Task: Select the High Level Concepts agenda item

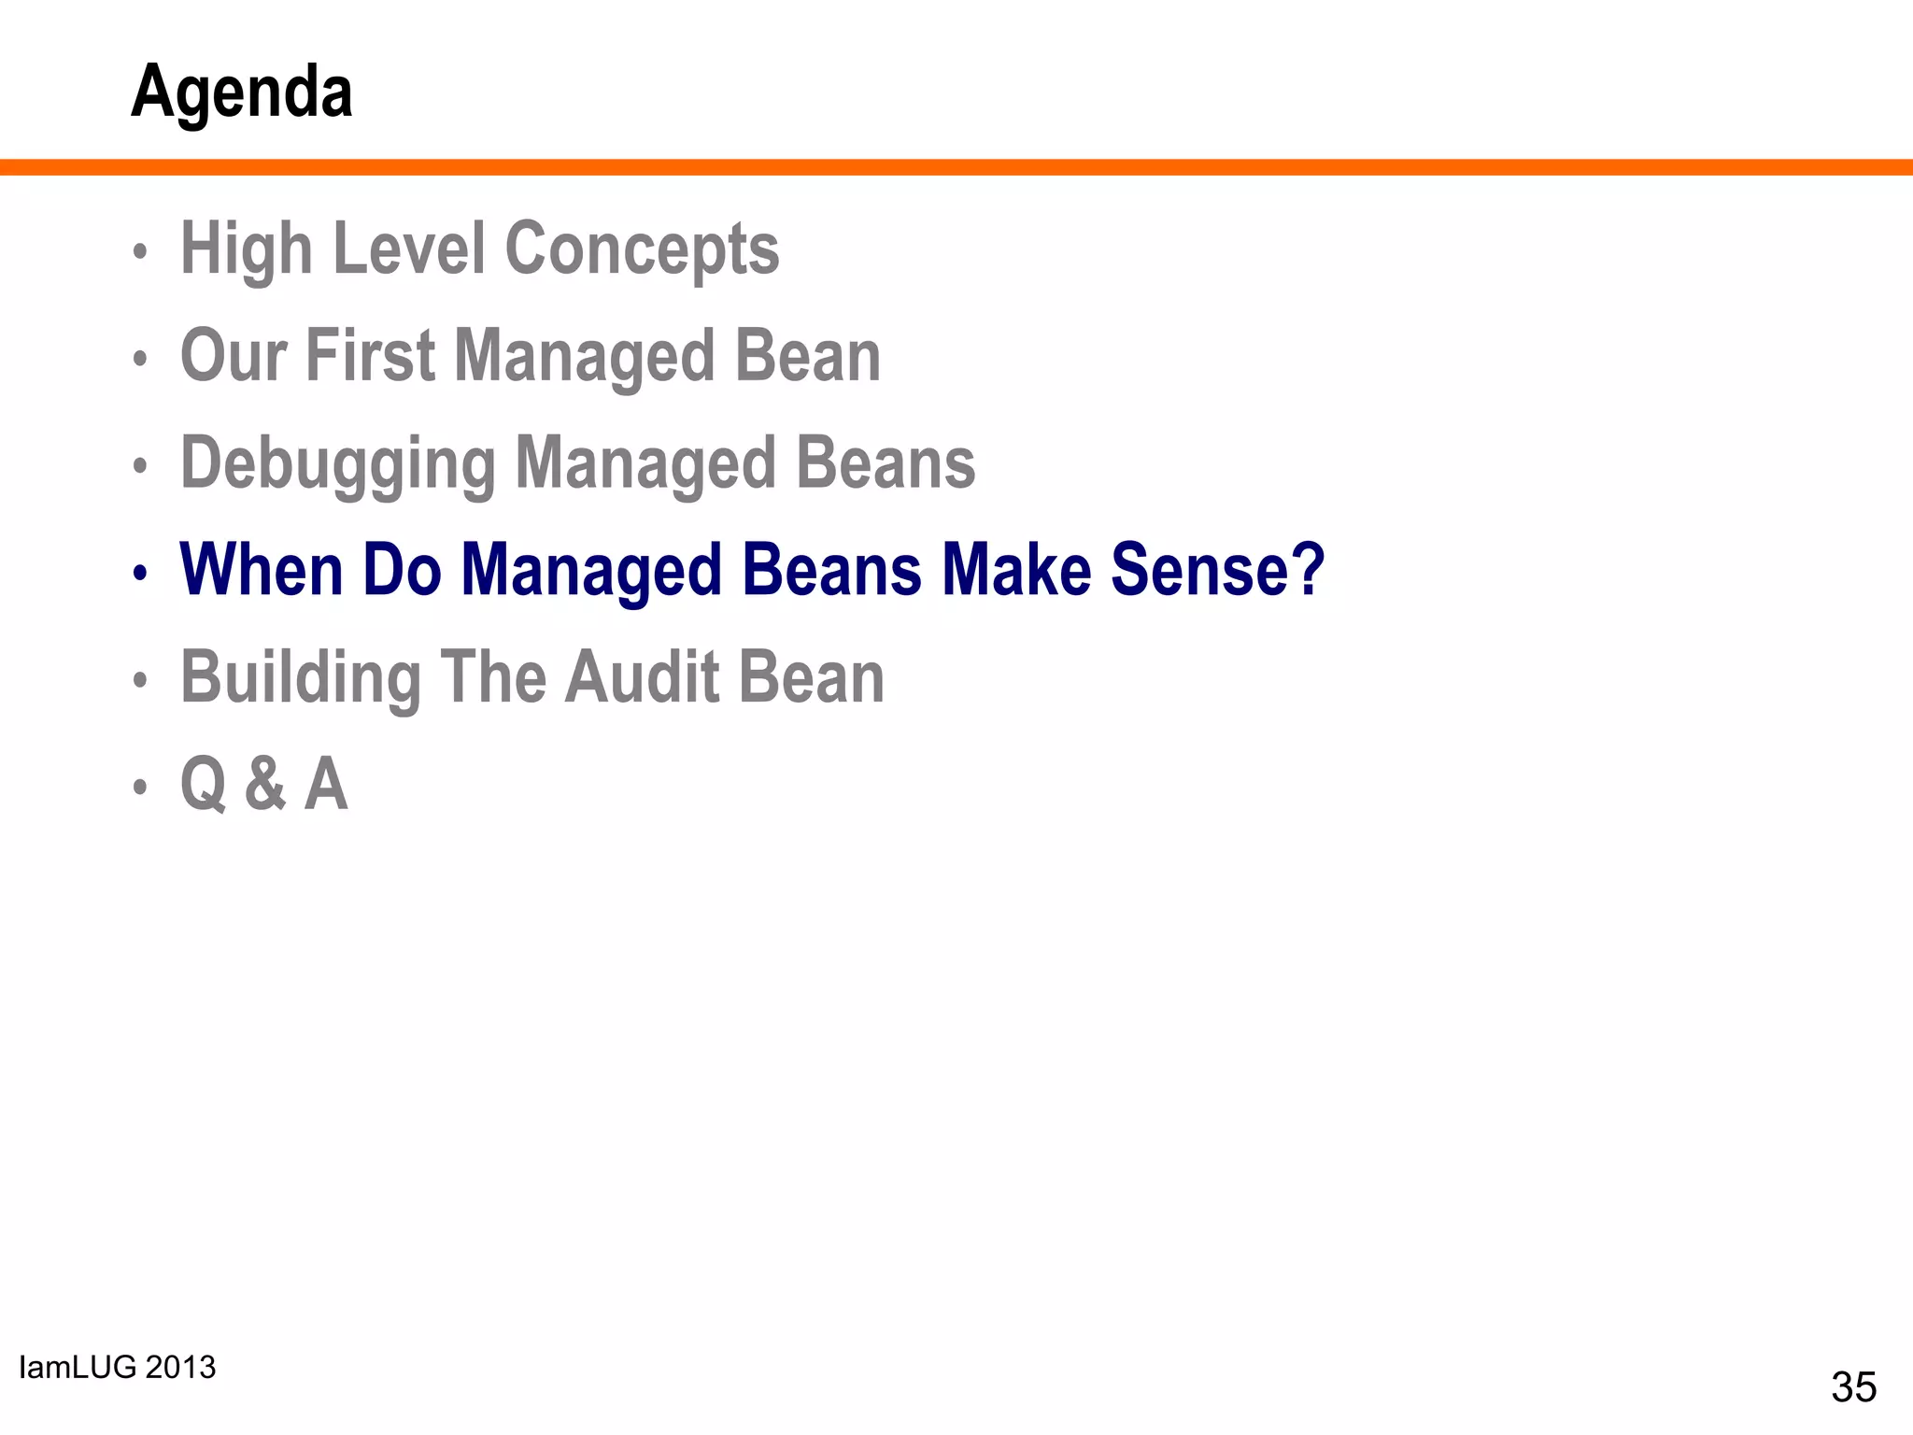Action: coord(479,249)
